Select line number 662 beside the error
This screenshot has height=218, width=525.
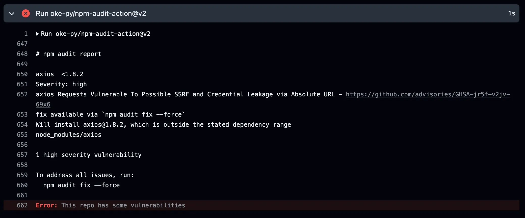[x=22, y=205]
